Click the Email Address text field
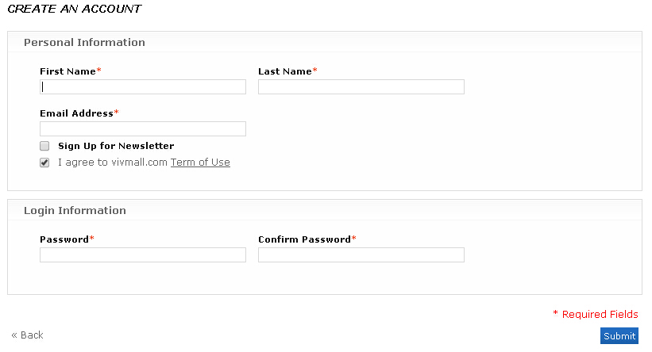Viewport: 652px width, 352px height. click(x=143, y=128)
